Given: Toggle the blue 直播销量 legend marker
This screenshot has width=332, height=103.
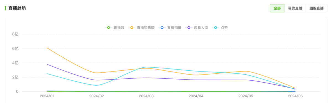Looking at the screenshot, I should [162, 28].
